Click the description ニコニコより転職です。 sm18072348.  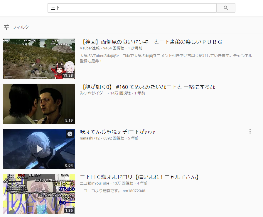coord(113,191)
